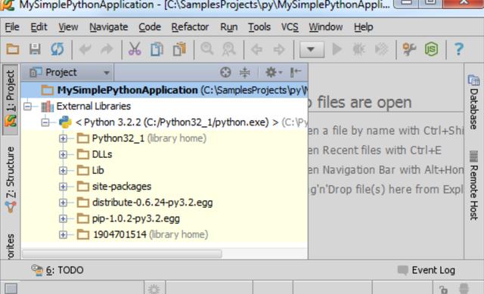The height and width of the screenshot is (294, 484).
Task: Open the Project panel gear settings menu
Action: click(x=274, y=73)
